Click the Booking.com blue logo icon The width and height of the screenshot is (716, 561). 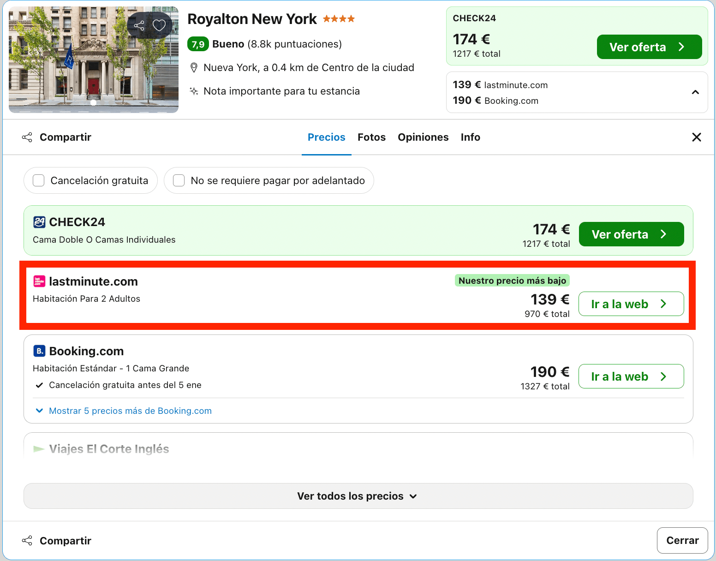coord(39,351)
